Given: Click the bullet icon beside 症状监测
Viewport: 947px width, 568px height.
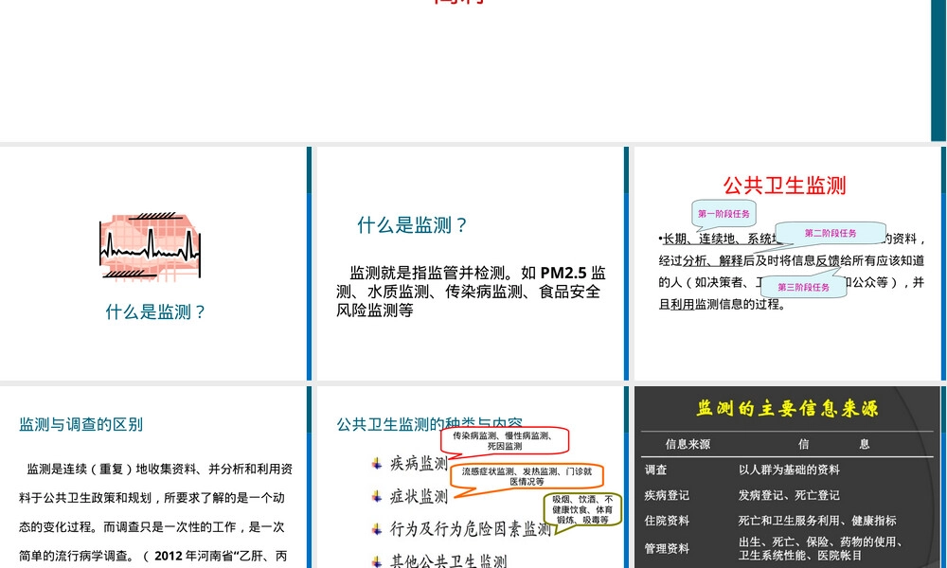Looking at the screenshot, I should (x=377, y=496).
